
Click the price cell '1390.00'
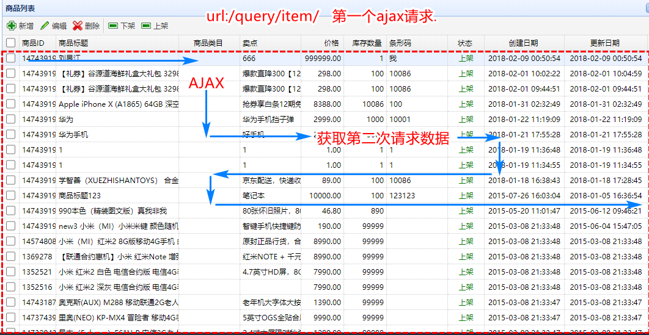click(328, 303)
